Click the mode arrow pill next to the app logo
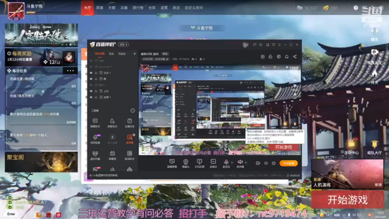Image resolution: width=389 pixels, height=219 pixels. [x=124, y=44]
